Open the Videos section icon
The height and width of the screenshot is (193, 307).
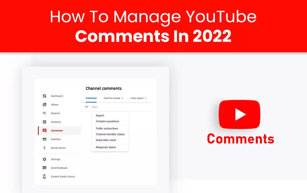click(x=44, y=104)
